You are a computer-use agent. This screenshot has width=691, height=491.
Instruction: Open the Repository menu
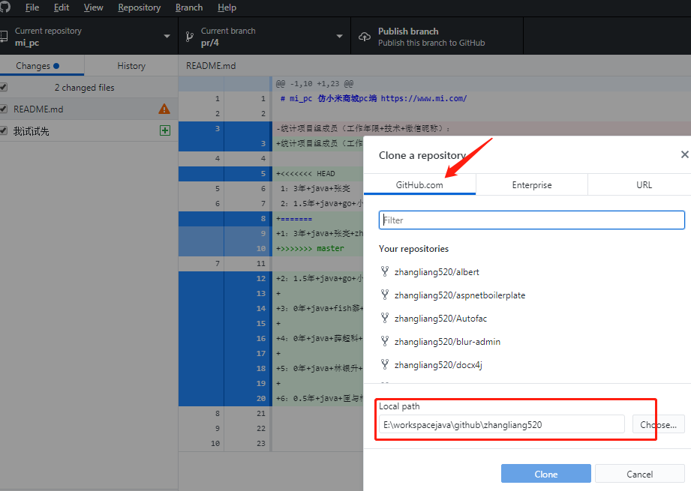(140, 7)
